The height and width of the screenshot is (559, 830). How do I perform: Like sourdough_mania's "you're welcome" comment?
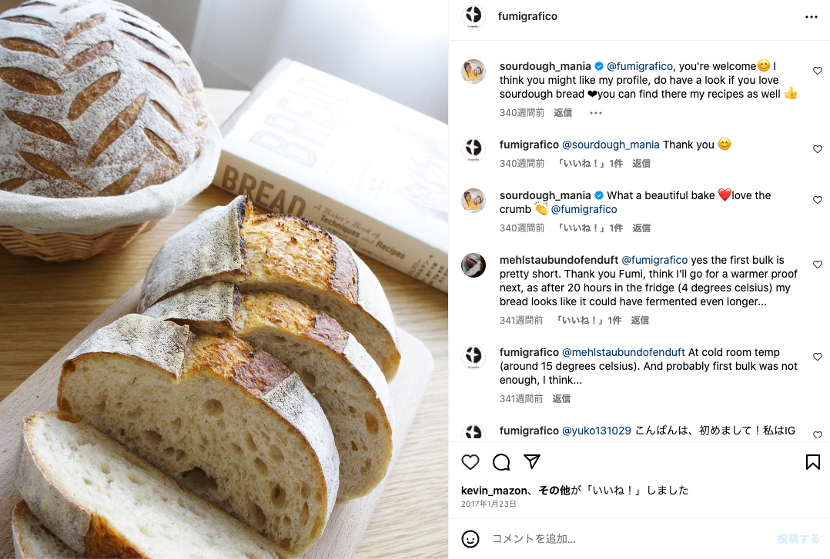pyautogui.click(x=818, y=71)
